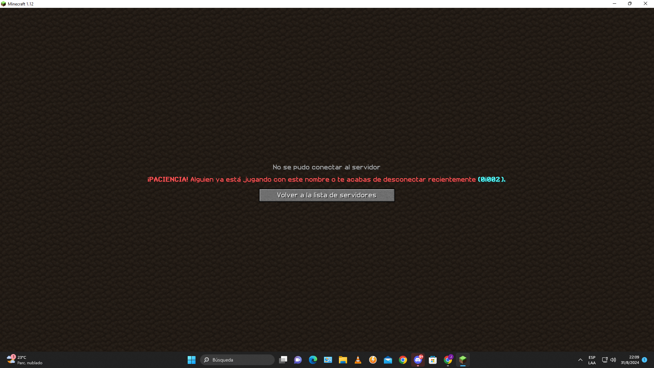Open ESP LAA keyboard language switcher

[x=592, y=360]
